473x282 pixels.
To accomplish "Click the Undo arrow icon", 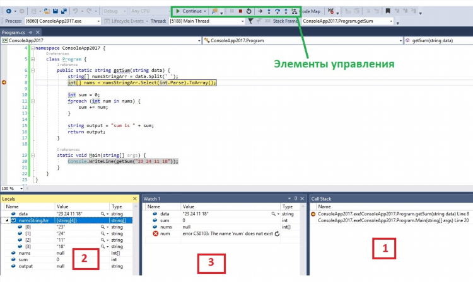I will (76, 11).
